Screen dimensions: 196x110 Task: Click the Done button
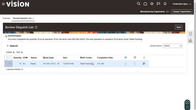click(x=179, y=27)
